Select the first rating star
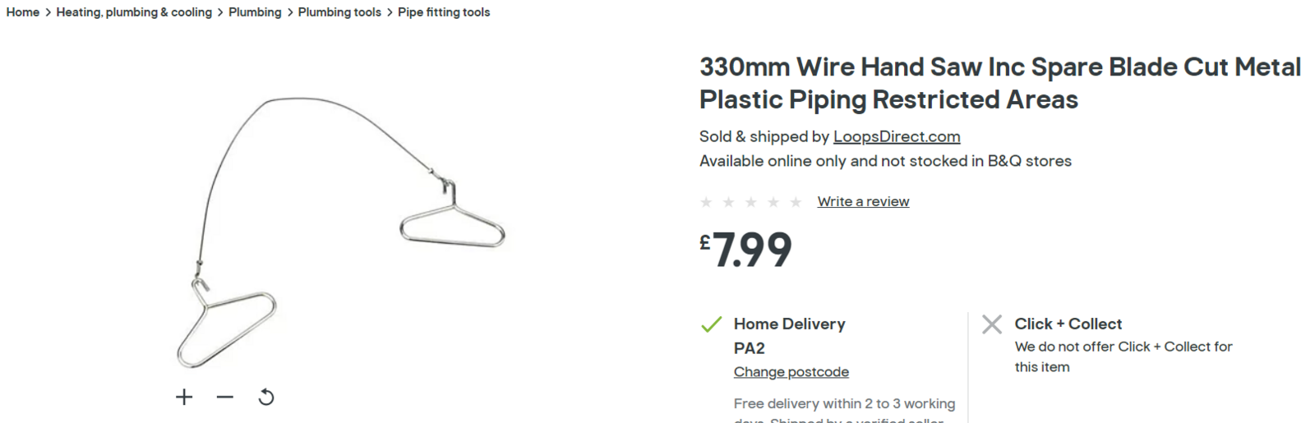This screenshot has width=1315, height=423. tap(706, 202)
